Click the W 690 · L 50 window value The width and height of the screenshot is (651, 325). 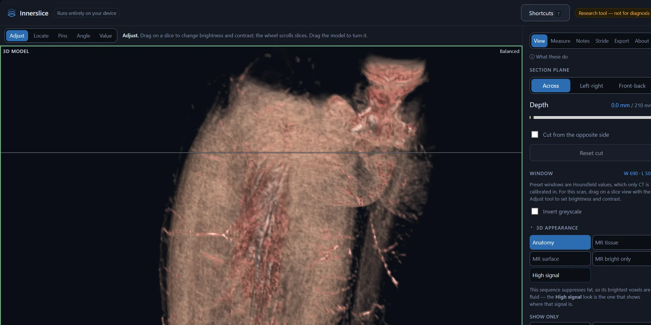(x=637, y=173)
